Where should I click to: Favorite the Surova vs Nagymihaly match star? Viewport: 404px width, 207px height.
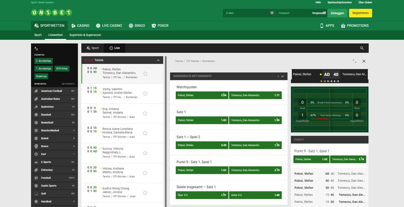pyautogui.click(x=145, y=153)
